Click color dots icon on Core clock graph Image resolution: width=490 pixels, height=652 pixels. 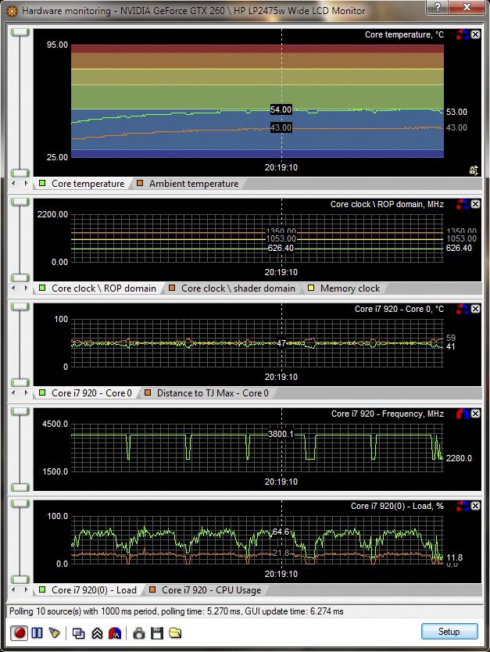coord(462,205)
